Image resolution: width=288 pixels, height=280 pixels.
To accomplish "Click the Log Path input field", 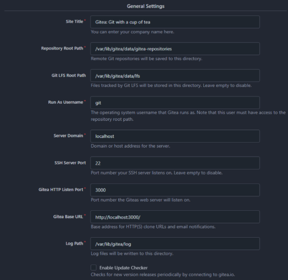I will (175, 244).
